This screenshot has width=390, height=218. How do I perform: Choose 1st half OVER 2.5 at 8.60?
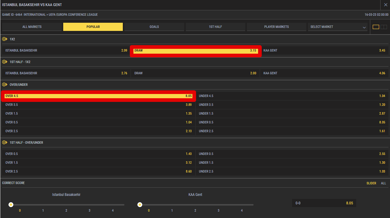coord(98,171)
